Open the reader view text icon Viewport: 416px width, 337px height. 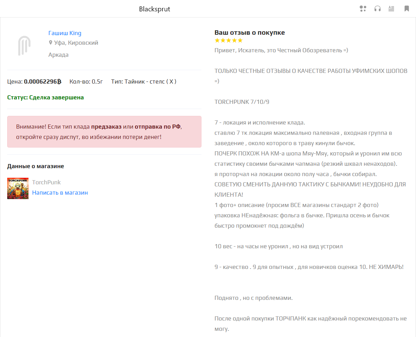(391, 9)
